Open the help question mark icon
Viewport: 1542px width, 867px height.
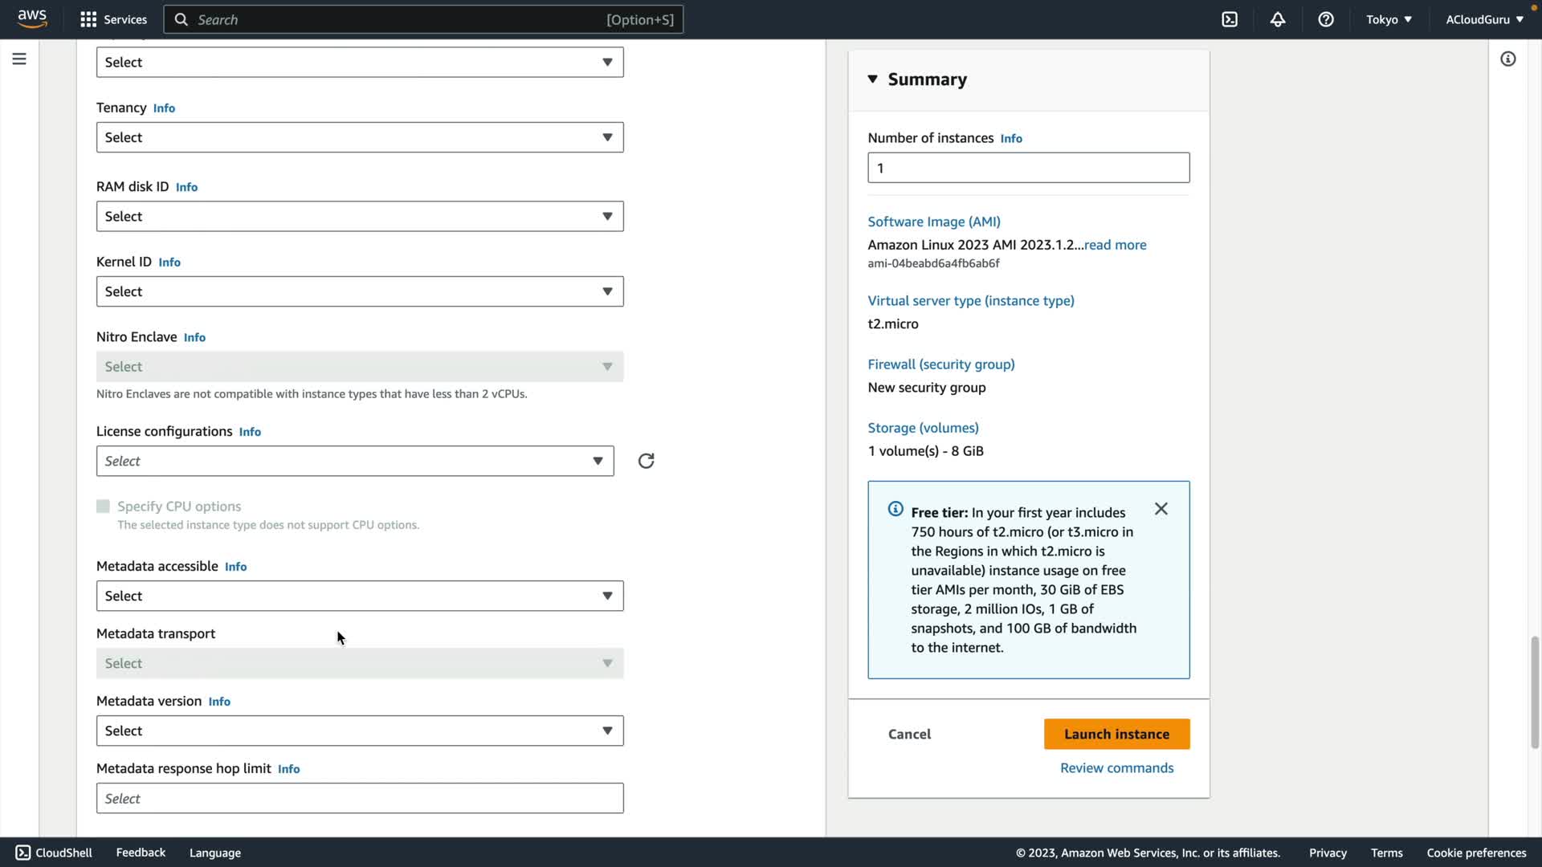coord(1326,19)
